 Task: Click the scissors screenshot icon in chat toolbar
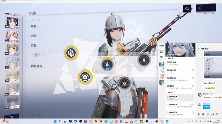pos(208,114)
